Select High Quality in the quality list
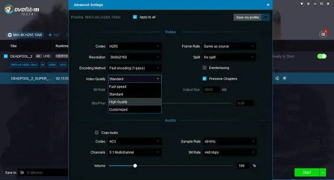This screenshot has width=334, height=180. [x=135, y=102]
